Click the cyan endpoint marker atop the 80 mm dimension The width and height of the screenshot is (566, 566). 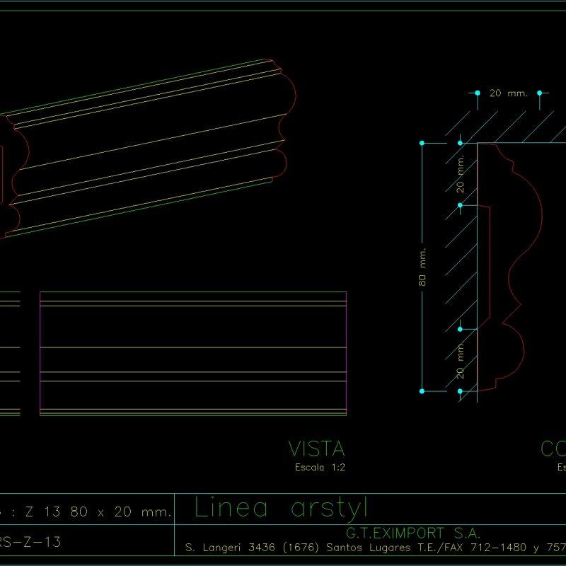coord(422,141)
